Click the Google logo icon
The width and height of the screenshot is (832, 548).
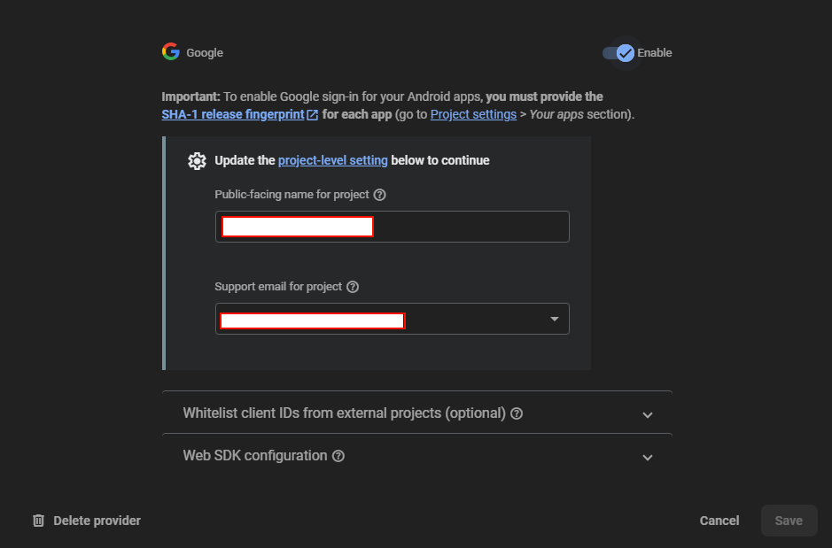point(171,52)
